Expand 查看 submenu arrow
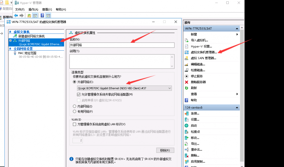The width and height of the screenshot is (284, 167). click(x=237, y=94)
